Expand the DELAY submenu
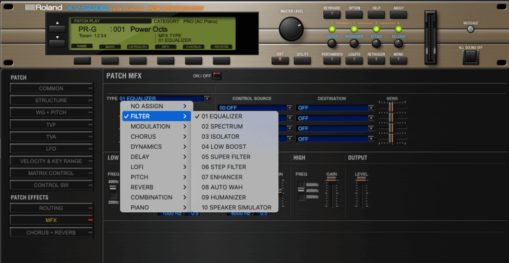509x263 pixels. pos(157,157)
